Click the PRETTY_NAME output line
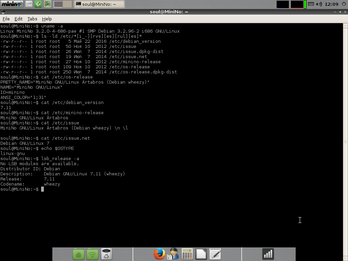 point(75,82)
